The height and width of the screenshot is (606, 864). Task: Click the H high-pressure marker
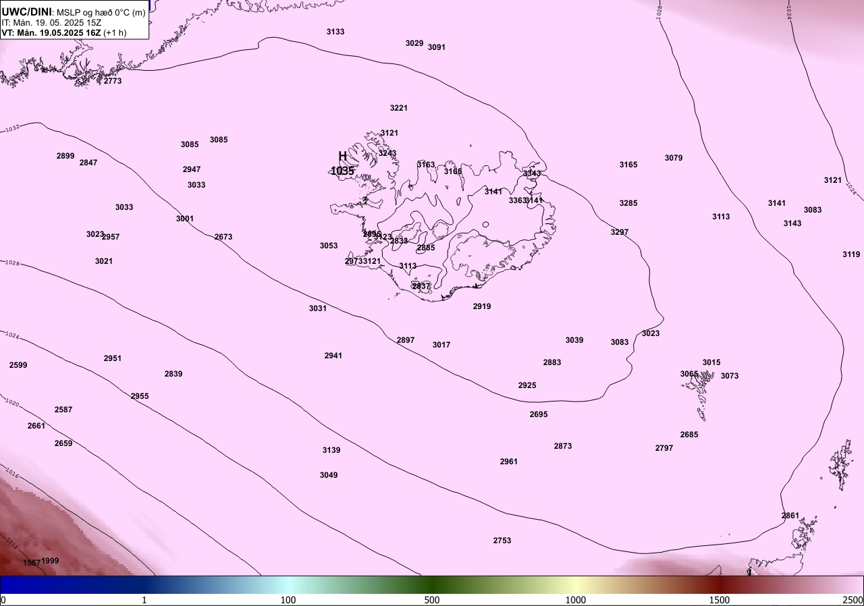pyautogui.click(x=342, y=157)
